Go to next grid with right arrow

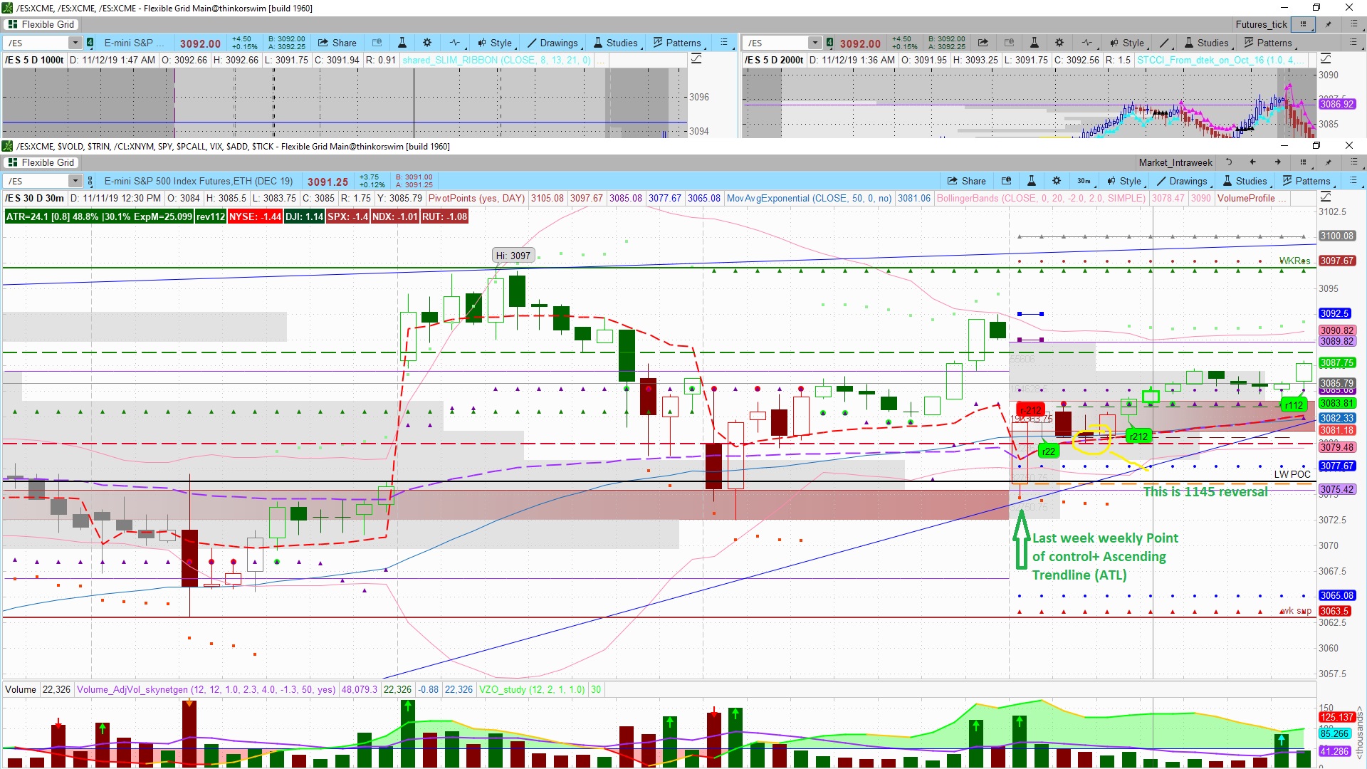point(1278,162)
